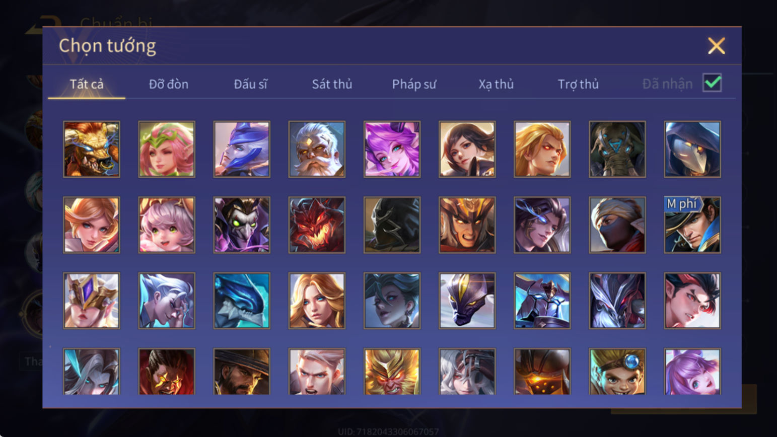Viewport: 777px width, 437px height.
Task: Choose the hooded plague-mask hero
Action: point(692,149)
